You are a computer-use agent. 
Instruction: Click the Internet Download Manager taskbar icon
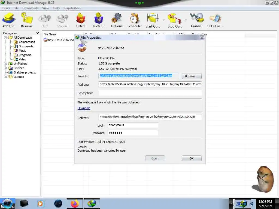(92, 204)
